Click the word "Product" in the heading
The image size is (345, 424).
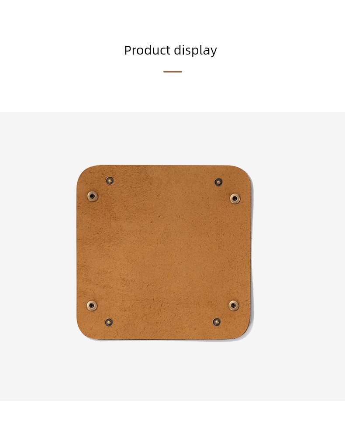click(147, 50)
